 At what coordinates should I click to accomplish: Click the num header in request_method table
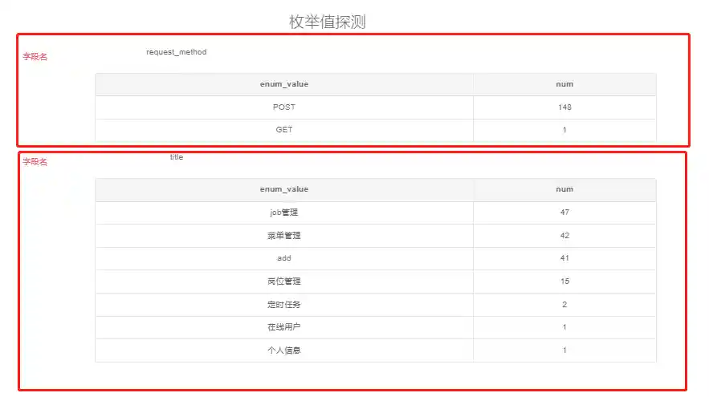coord(564,84)
